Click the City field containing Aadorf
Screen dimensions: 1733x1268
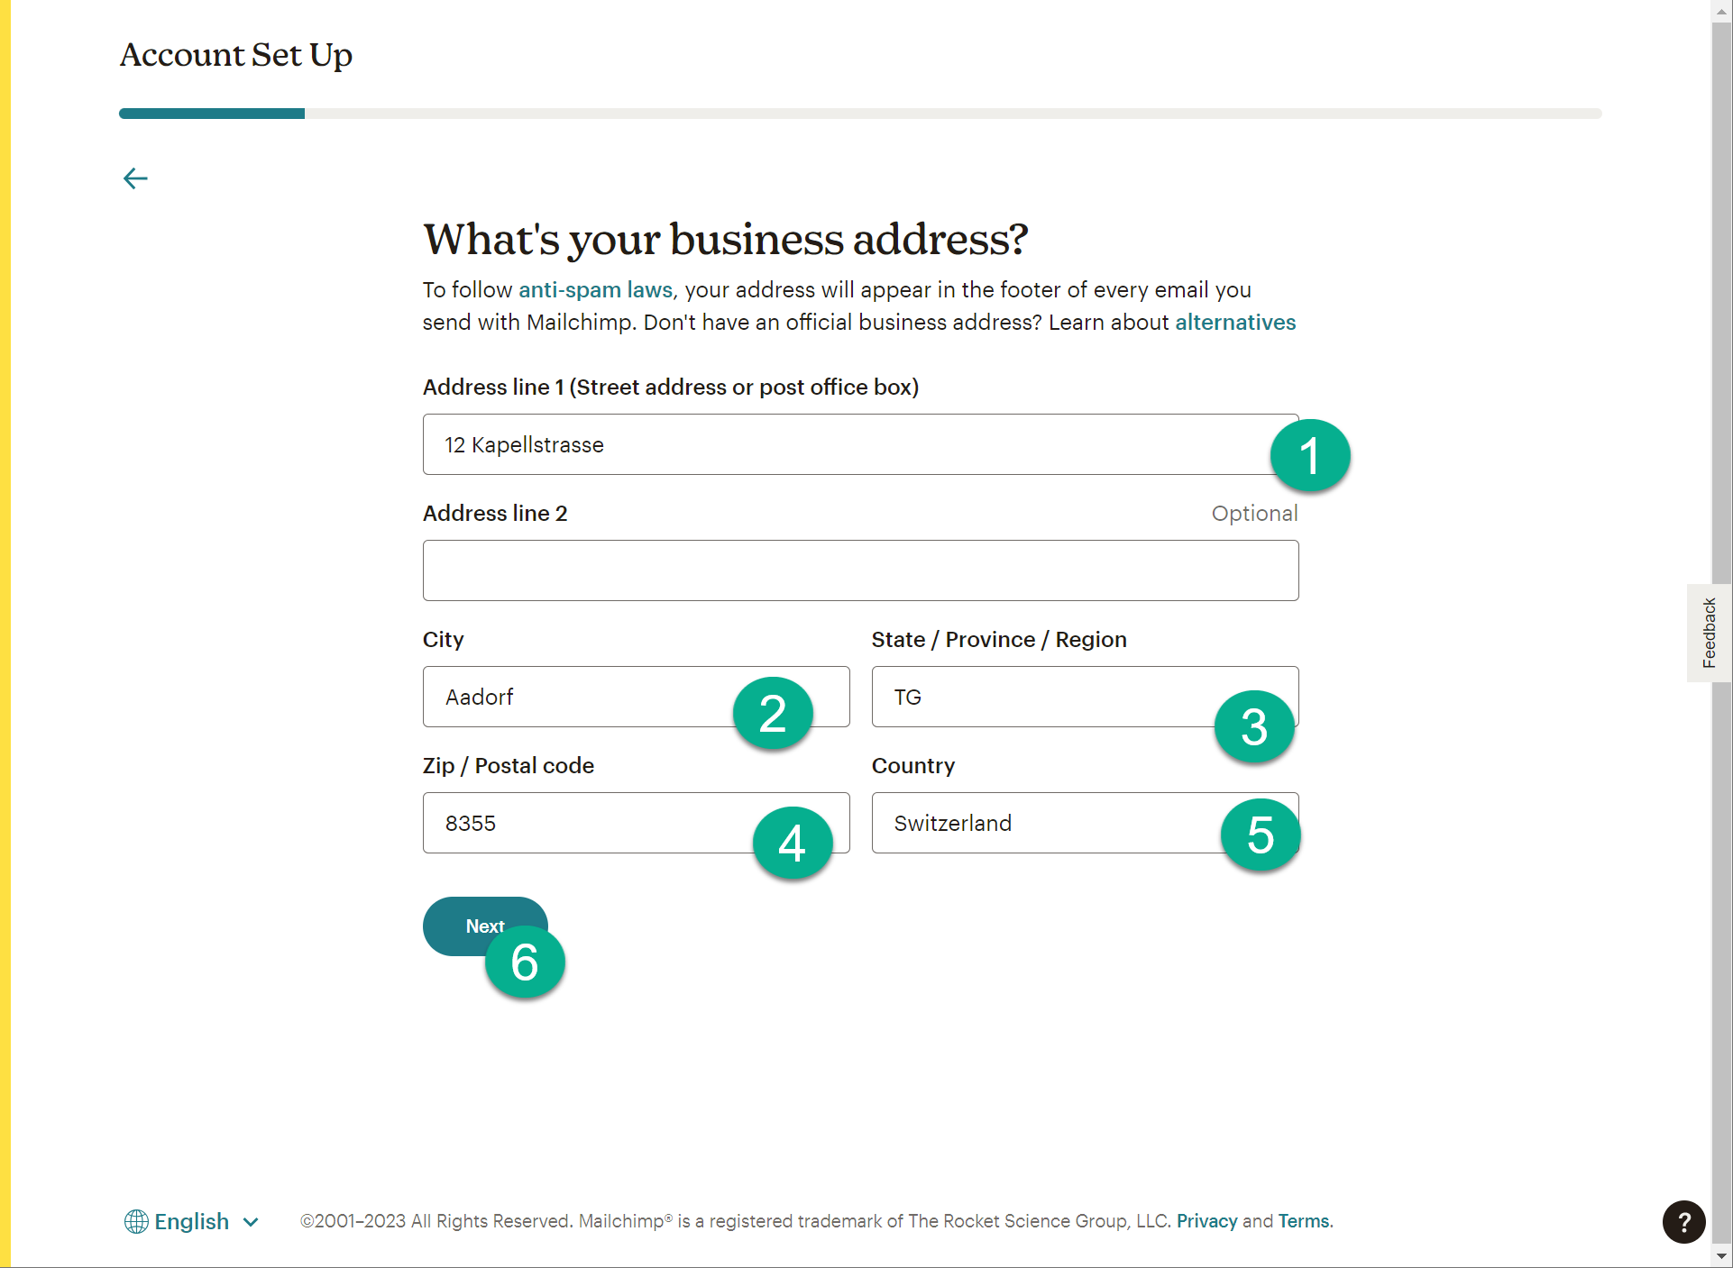pos(577,697)
